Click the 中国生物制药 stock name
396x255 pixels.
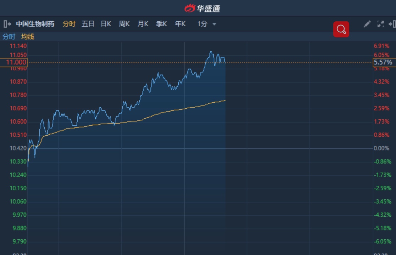(x=35, y=24)
